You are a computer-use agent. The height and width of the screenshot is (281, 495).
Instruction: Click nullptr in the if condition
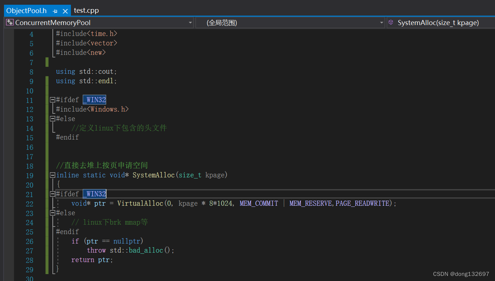(127, 241)
